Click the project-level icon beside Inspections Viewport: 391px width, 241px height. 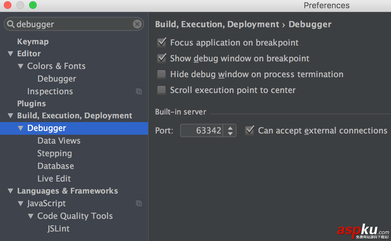coord(139,91)
